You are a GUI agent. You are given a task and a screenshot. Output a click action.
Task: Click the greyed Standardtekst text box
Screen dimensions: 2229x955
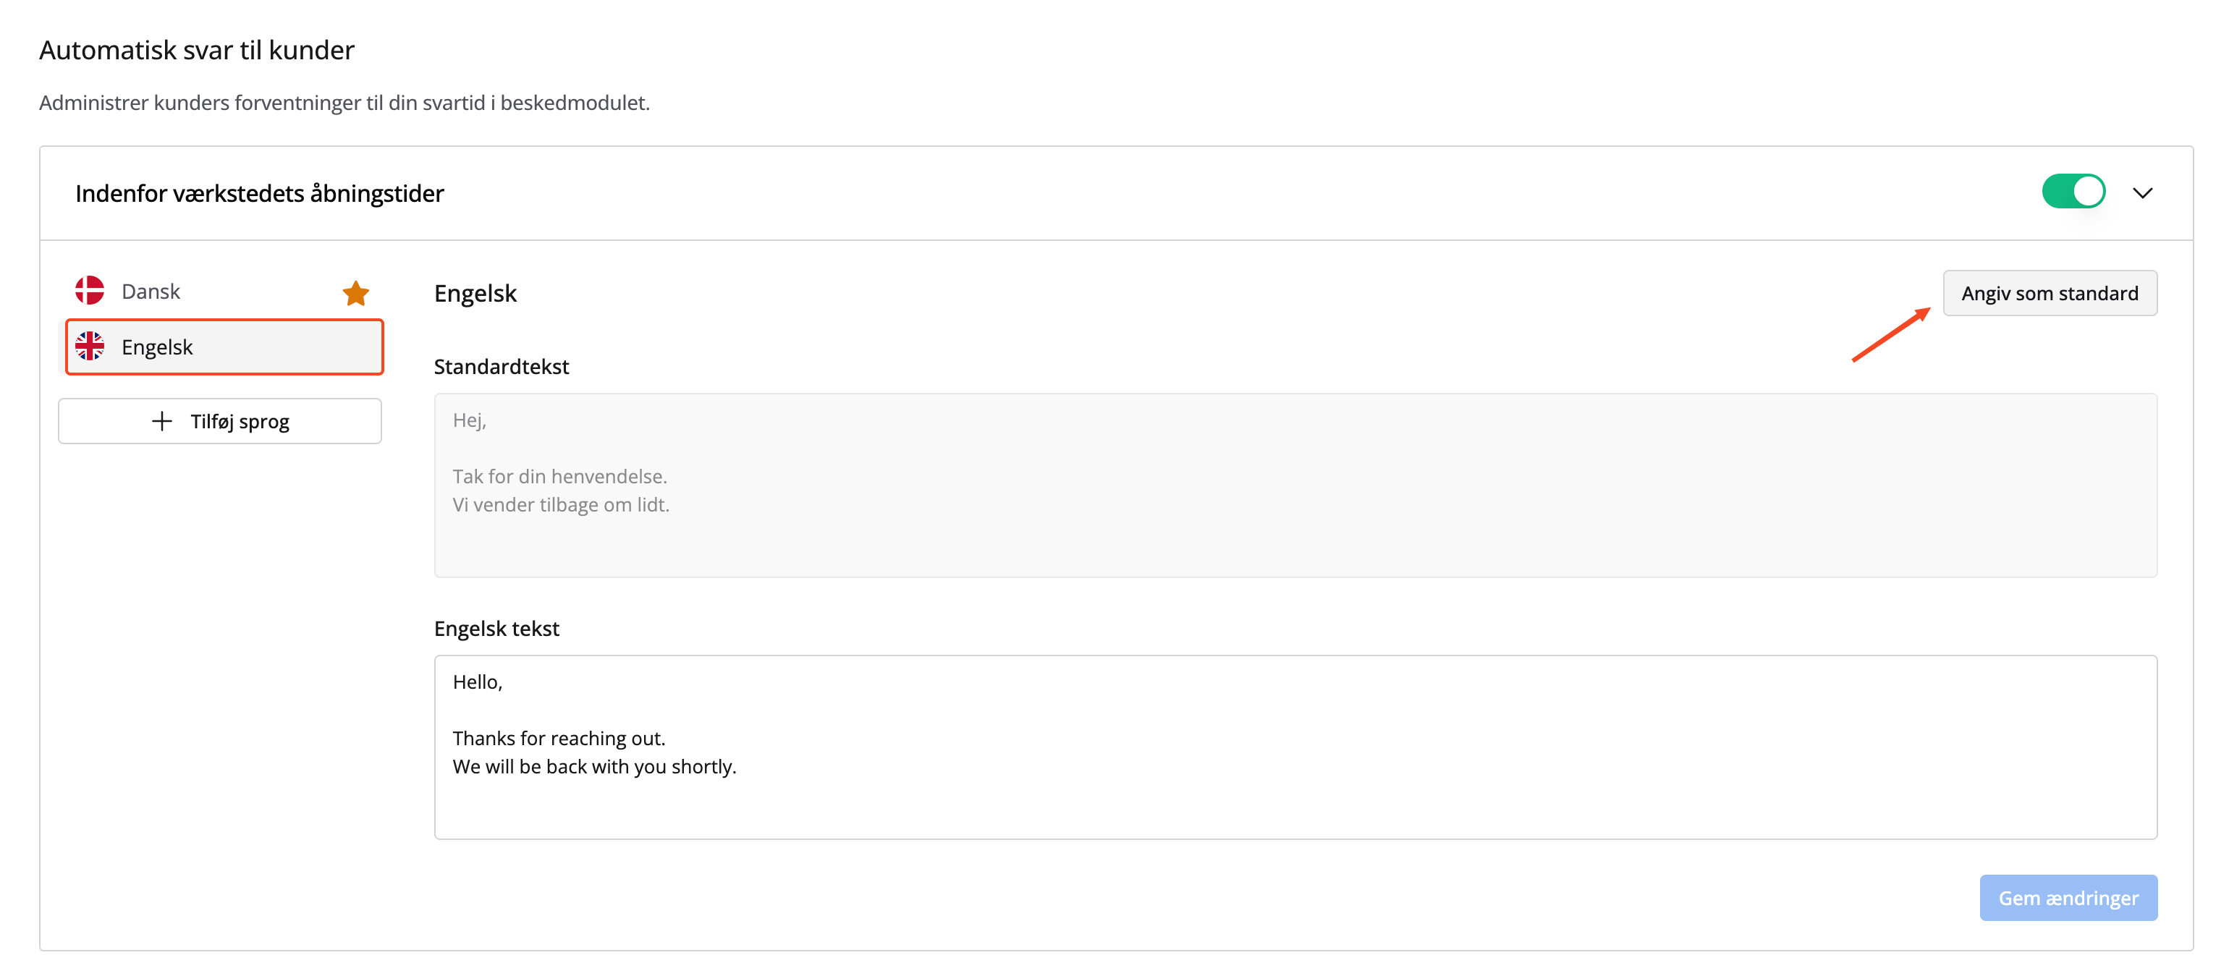[1295, 485]
